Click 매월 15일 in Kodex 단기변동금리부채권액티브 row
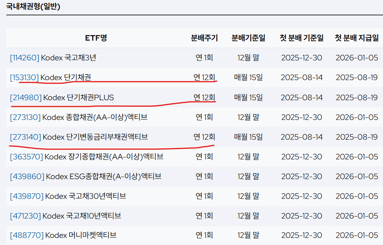Screen dimensions: 383x245 point(248,137)
